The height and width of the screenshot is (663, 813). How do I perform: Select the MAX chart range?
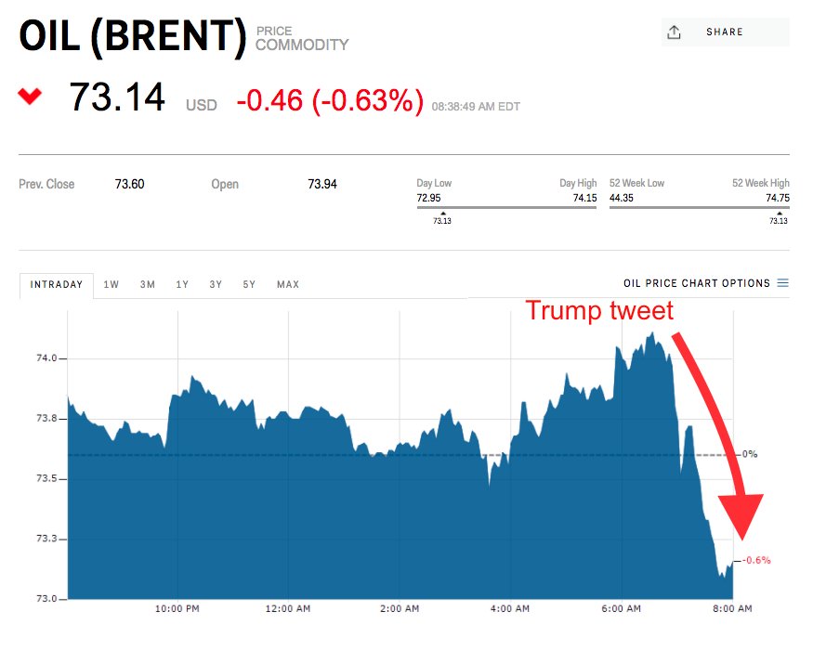point(288,285)
